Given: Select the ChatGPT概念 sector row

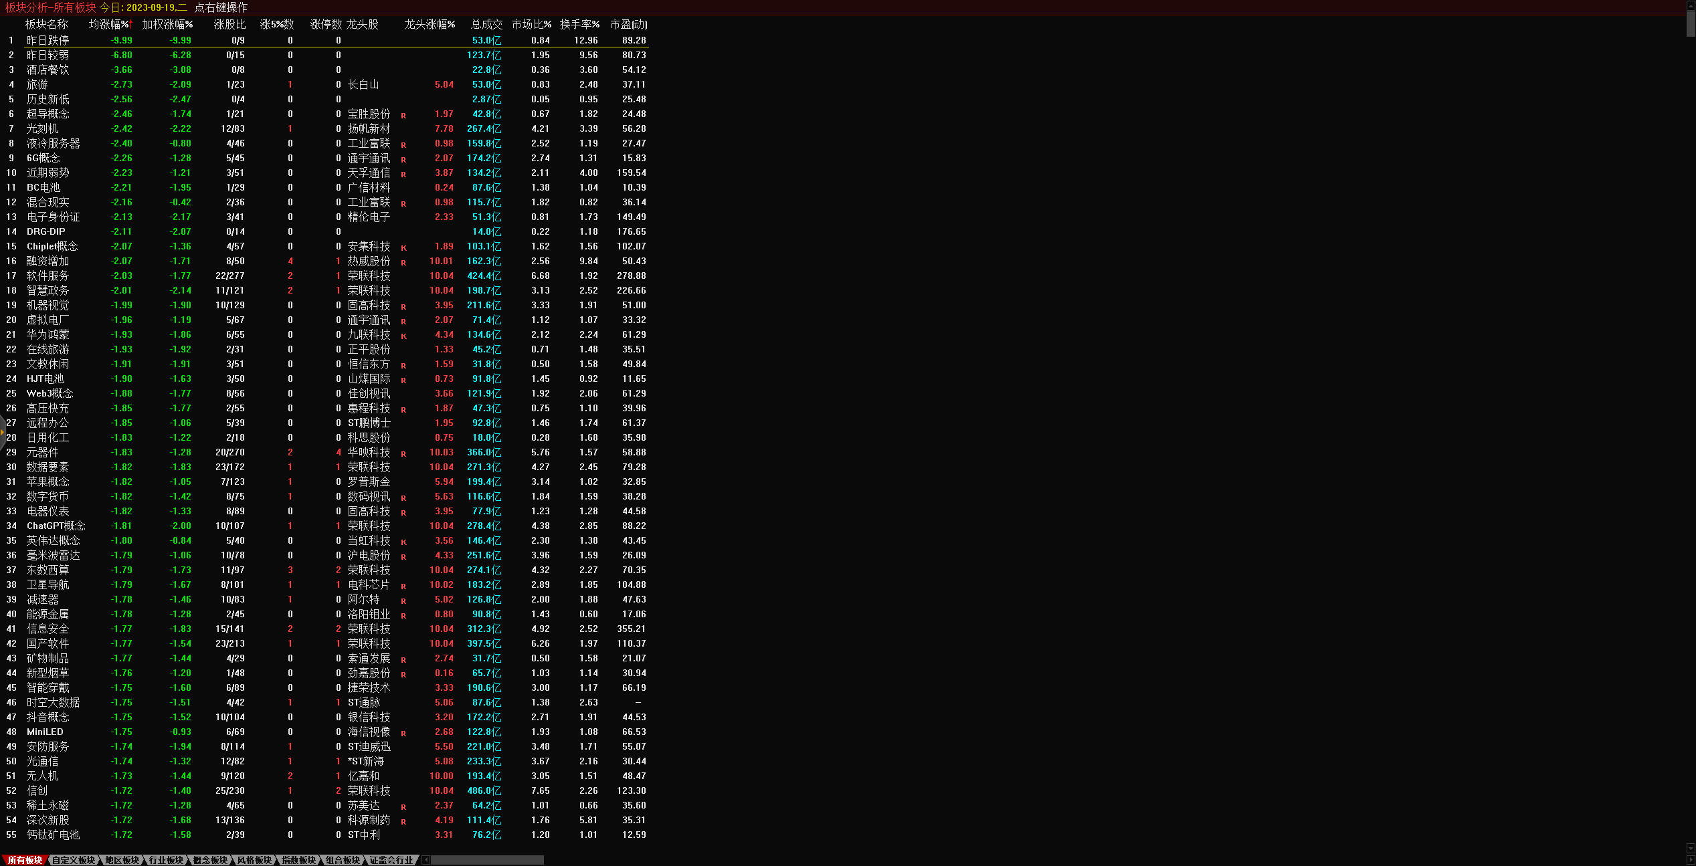Looking at the screenshot, I should pos(56,526).
